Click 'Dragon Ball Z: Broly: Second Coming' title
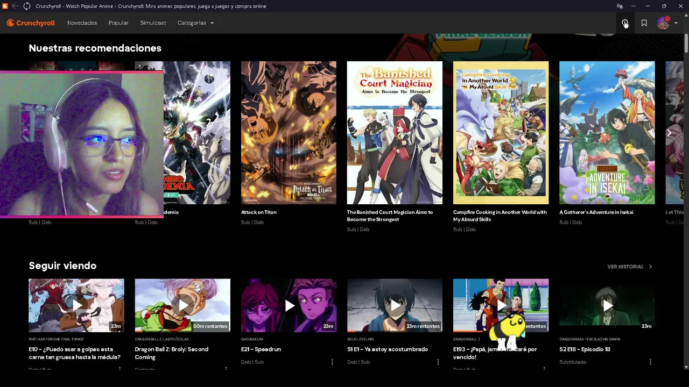 [x=172, y=353]
